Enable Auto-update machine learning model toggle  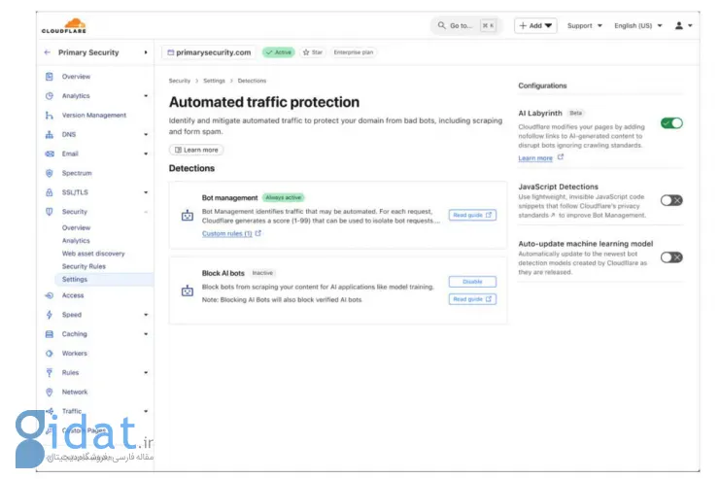[x=671, y=257]
